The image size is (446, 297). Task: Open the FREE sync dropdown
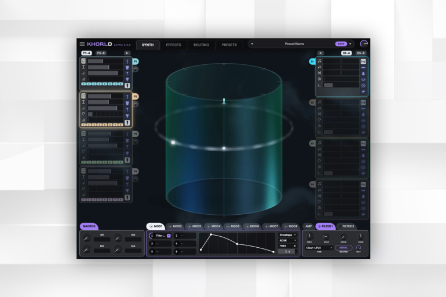pyautogui.click(x=287, y=246)
